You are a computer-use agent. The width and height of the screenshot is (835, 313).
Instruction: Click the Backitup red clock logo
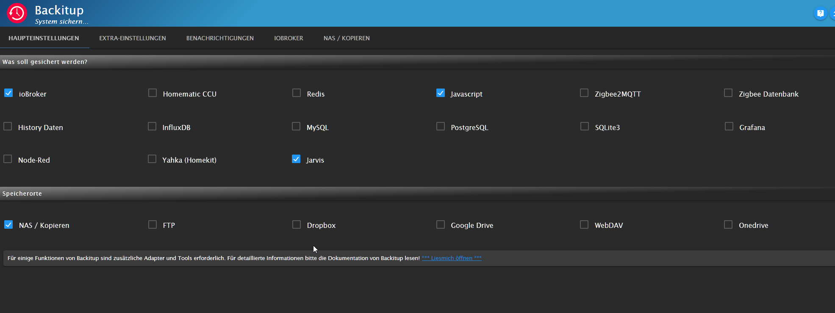pos(17,13)
